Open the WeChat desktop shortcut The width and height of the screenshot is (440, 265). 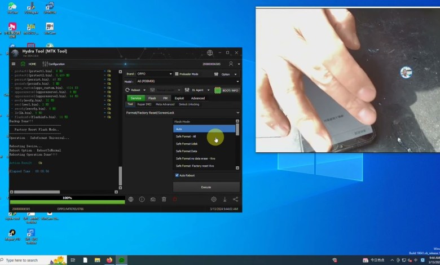tap(12, 8)
